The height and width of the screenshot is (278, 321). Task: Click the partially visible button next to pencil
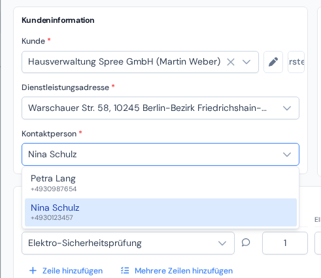[296, 62]
